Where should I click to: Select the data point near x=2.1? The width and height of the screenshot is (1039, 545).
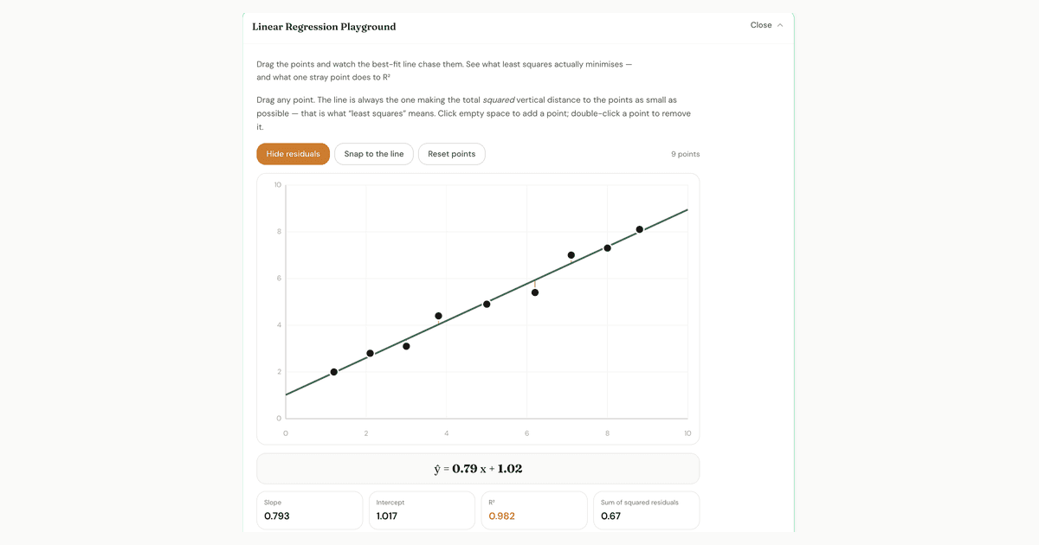(370, 353)
